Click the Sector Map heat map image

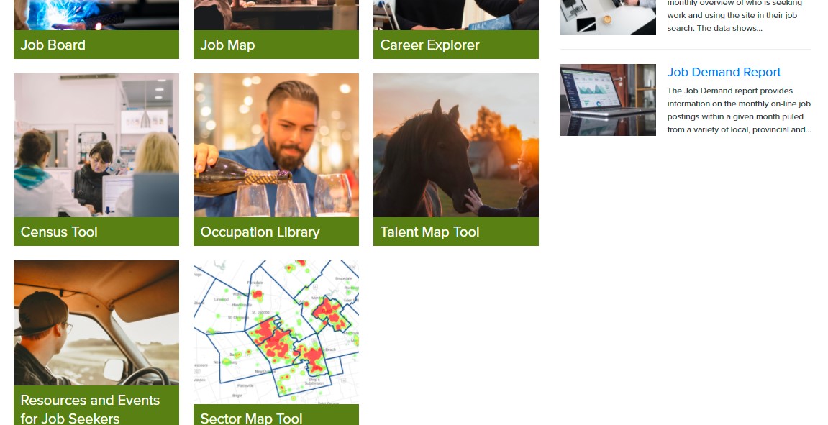pyautogui.click(x=276, y=332)
